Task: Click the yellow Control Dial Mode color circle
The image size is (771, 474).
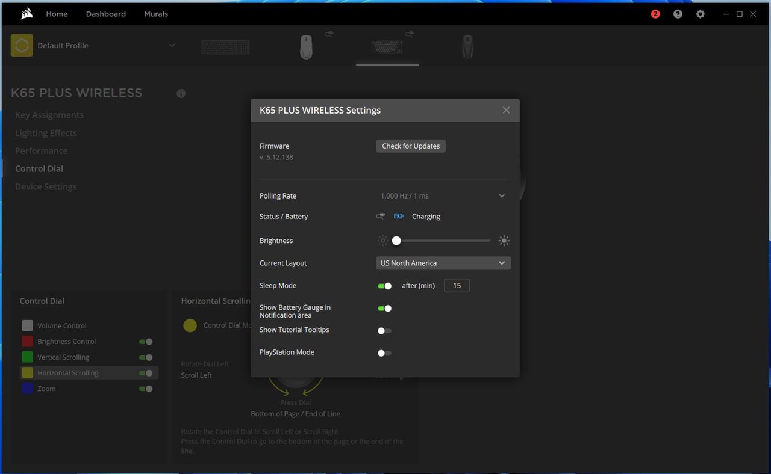Action: click(x=190, y=325)
